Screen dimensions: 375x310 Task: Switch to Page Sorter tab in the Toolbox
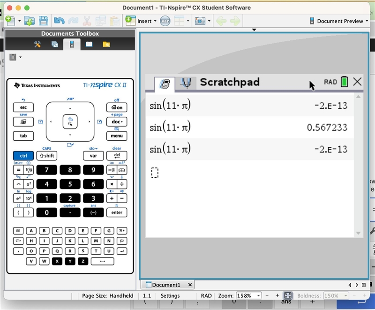pos(54,44)
